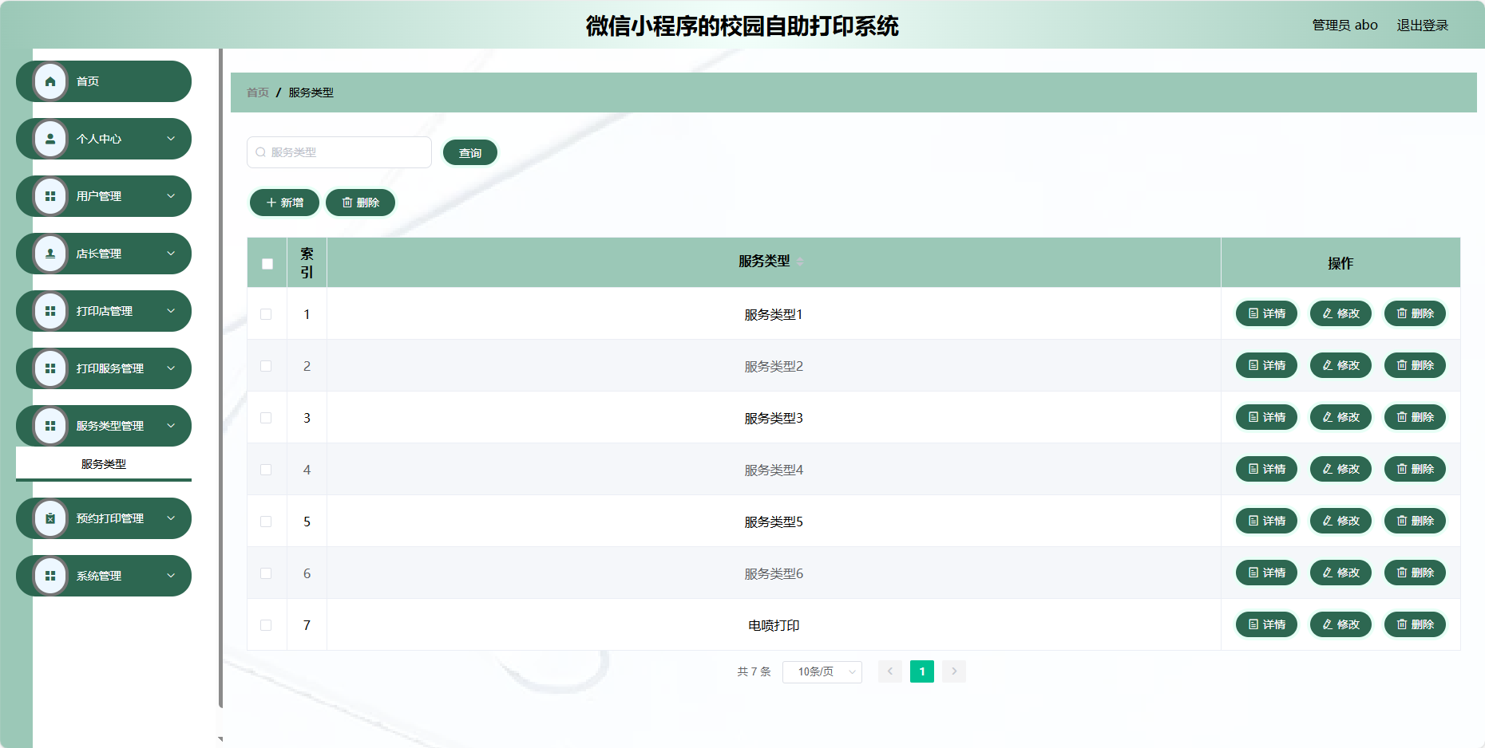The width and height of the screenshot is (1485, 748).
Task: Click the 服务类型管理 grid icon
Action: [x=50, y=426]
